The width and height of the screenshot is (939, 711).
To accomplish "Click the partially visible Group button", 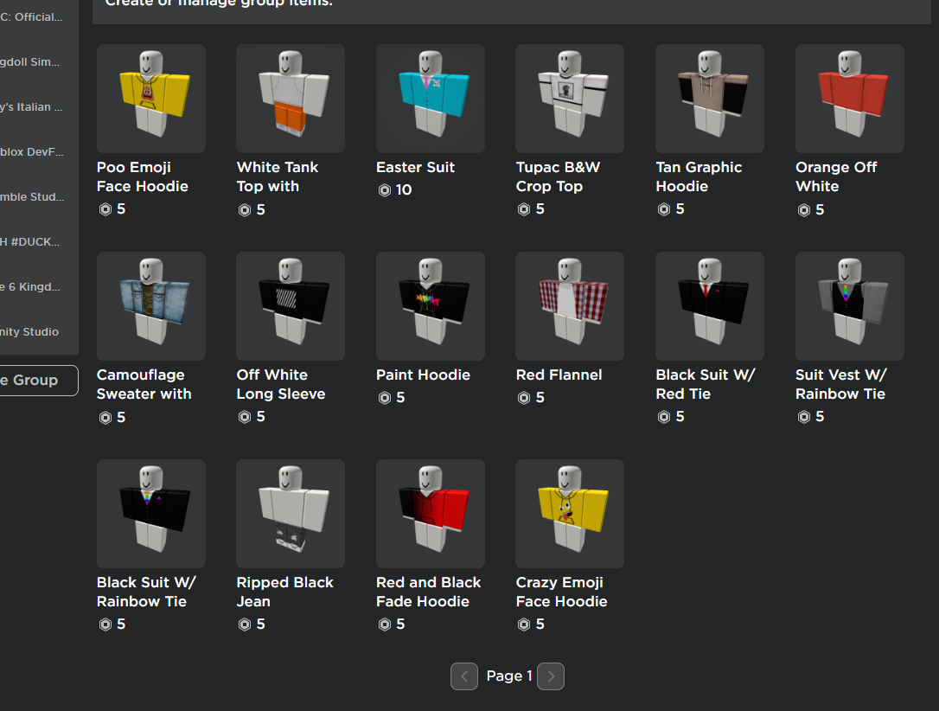I will click(x=39, y=381).
